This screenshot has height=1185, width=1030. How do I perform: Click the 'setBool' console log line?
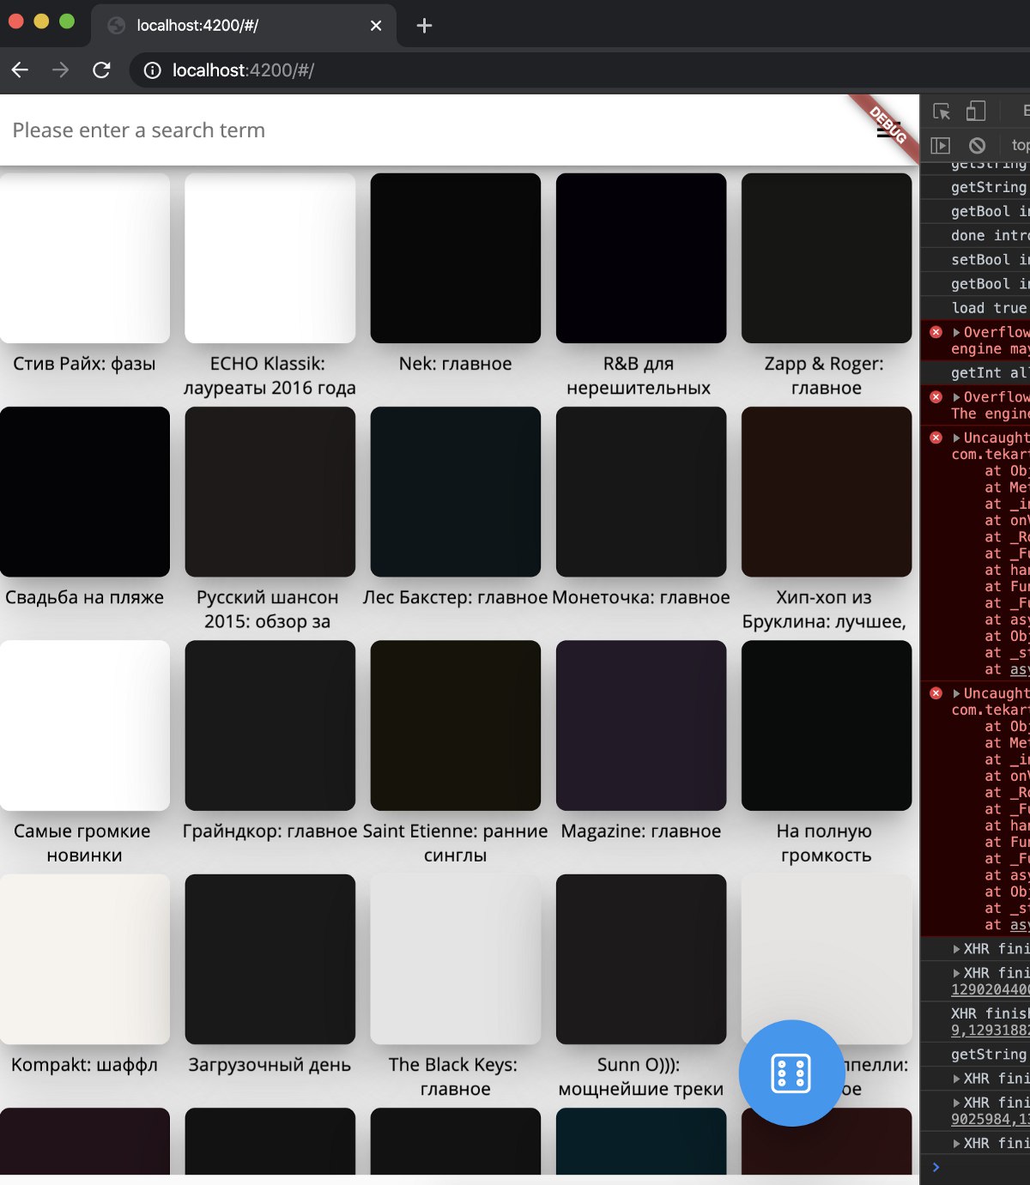coord(989,259)
